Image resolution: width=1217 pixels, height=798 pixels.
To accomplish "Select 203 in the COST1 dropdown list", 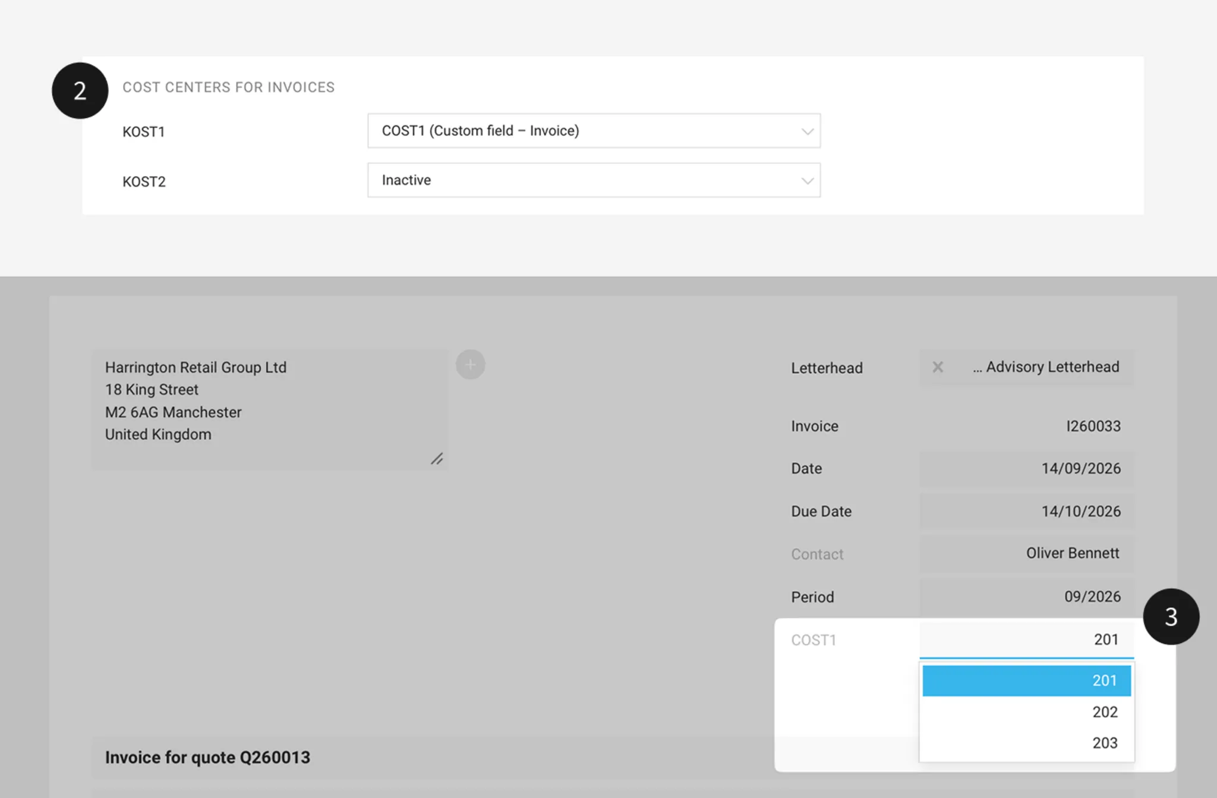I will click(x=1026, y=743).
